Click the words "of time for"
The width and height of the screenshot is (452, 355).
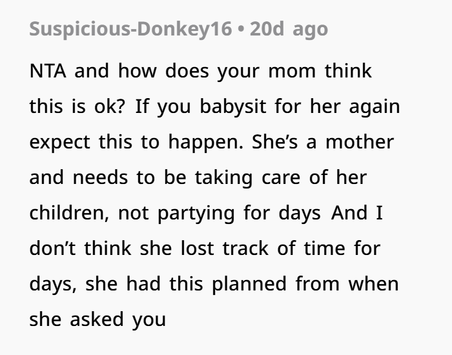[329, 249]
